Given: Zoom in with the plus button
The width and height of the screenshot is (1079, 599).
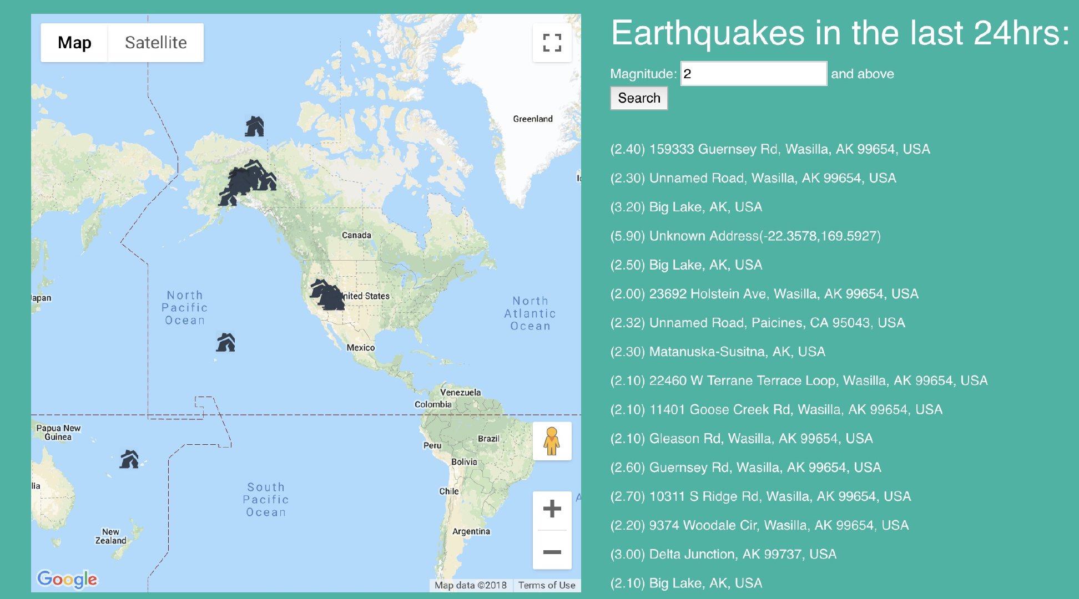Looking at the screenshot, I should [x=552, y=509].
